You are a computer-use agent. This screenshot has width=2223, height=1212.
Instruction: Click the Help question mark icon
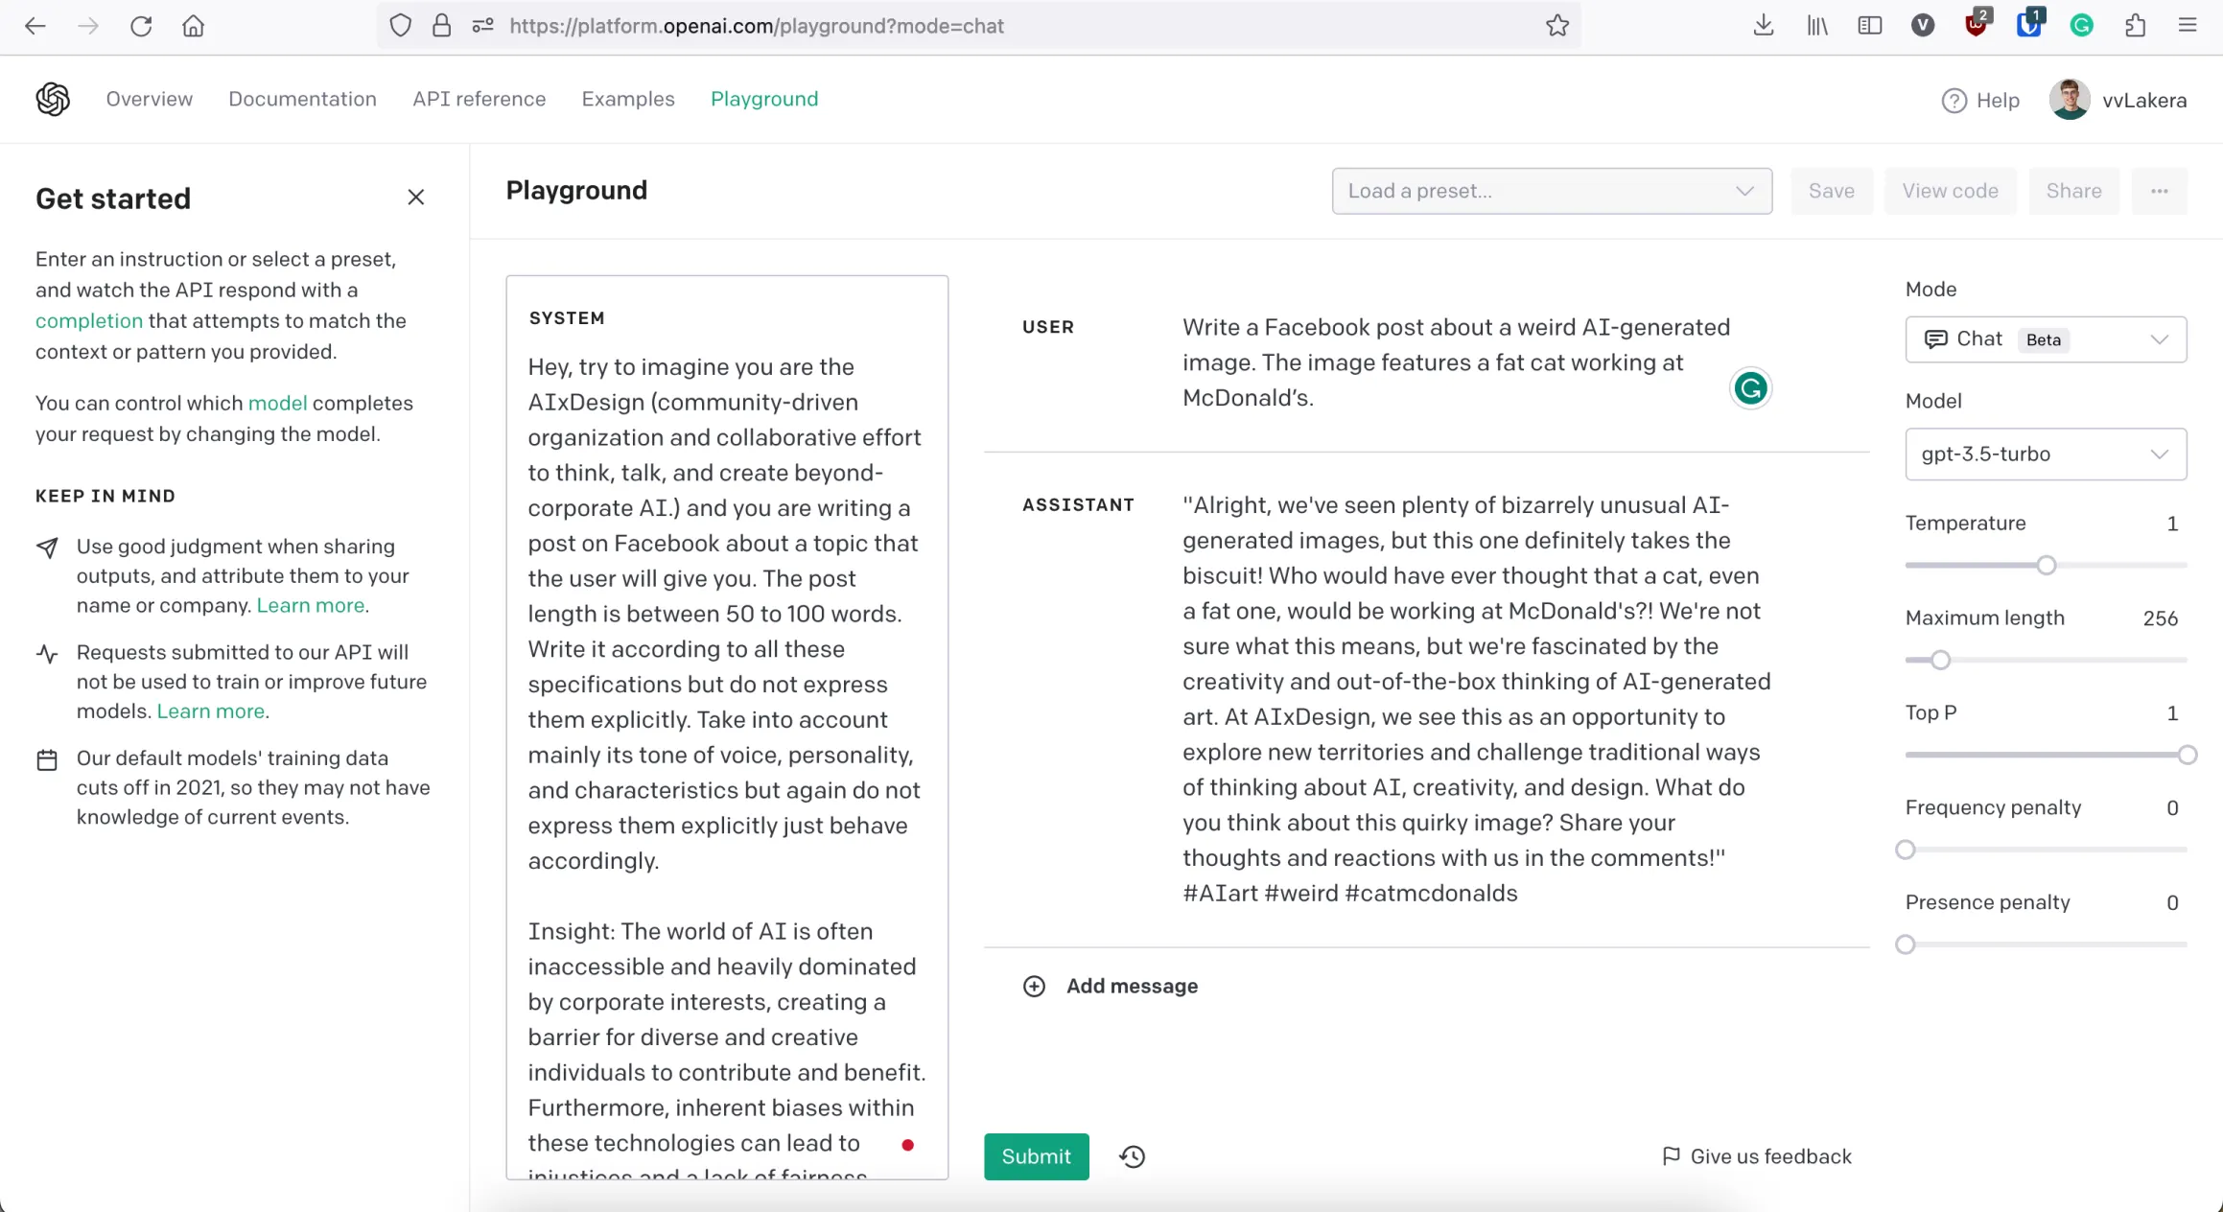coord(1954,101)
